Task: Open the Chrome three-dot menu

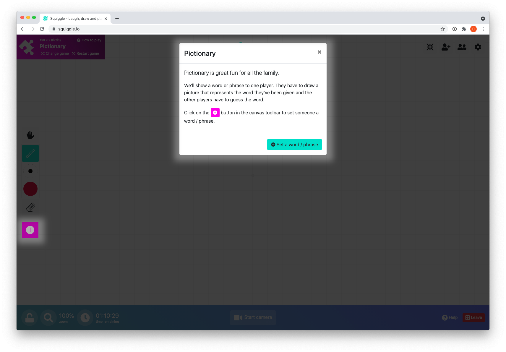Action: [x=483, y=29]
